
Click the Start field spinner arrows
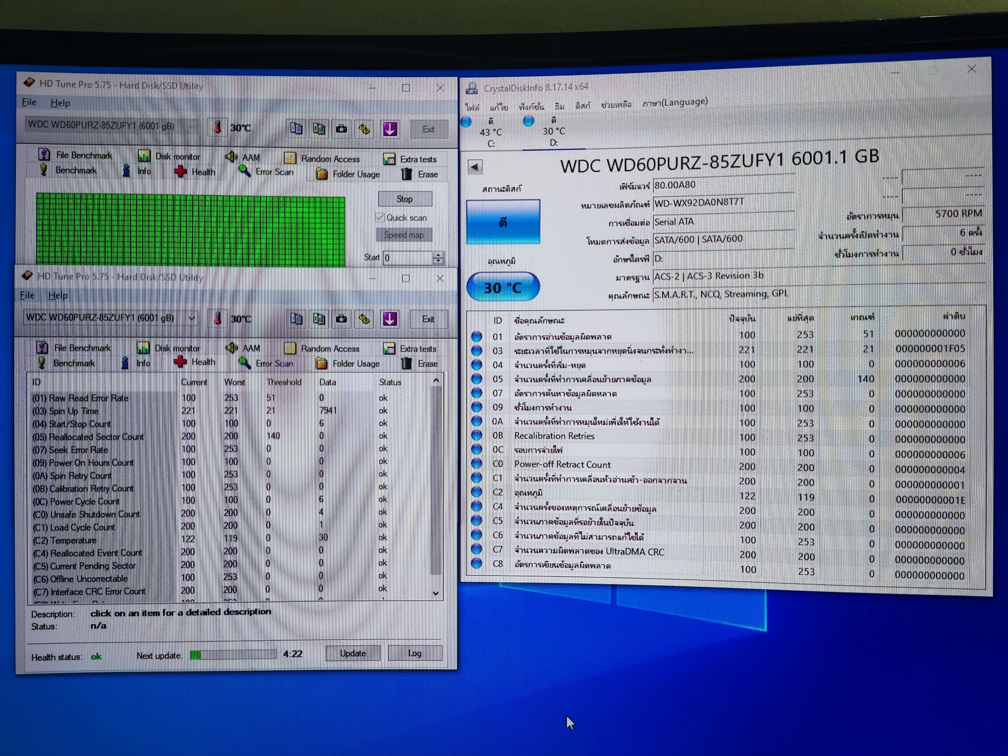(x=438, y=258)
